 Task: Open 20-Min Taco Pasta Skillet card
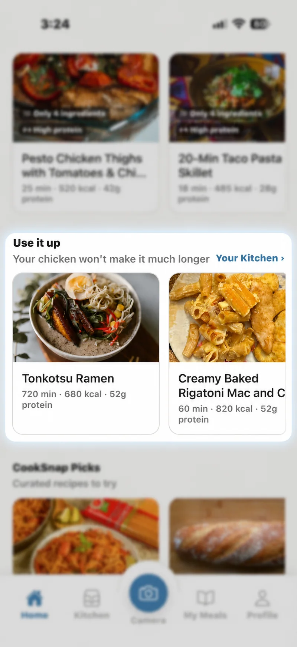[227, 133]
